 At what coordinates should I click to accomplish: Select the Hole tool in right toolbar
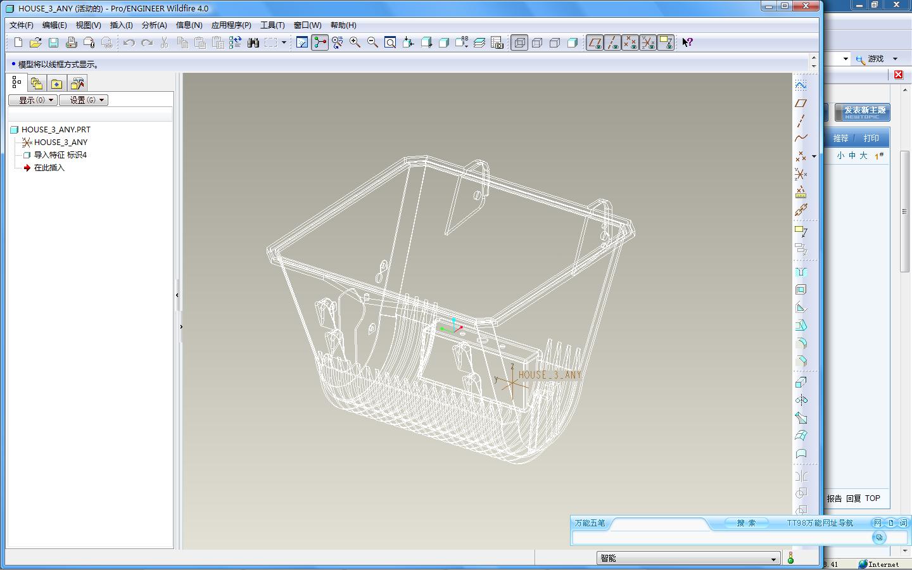pyautogui.click(x=801, y=272)
